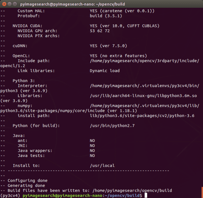Select the 'Custom HAL:' label text
203x198 pixels.
(31, 11)
